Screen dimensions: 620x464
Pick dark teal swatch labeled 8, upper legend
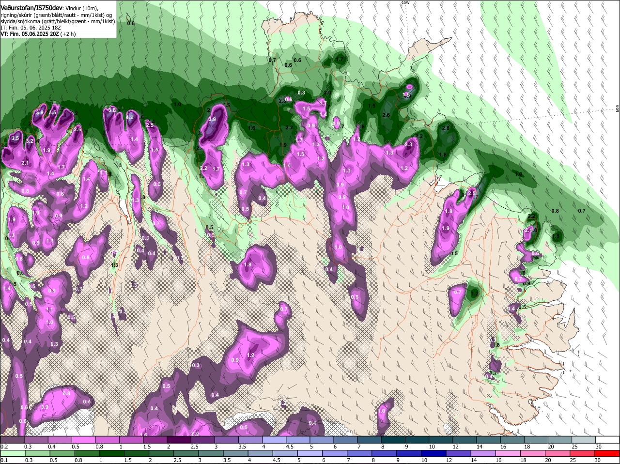393,440
